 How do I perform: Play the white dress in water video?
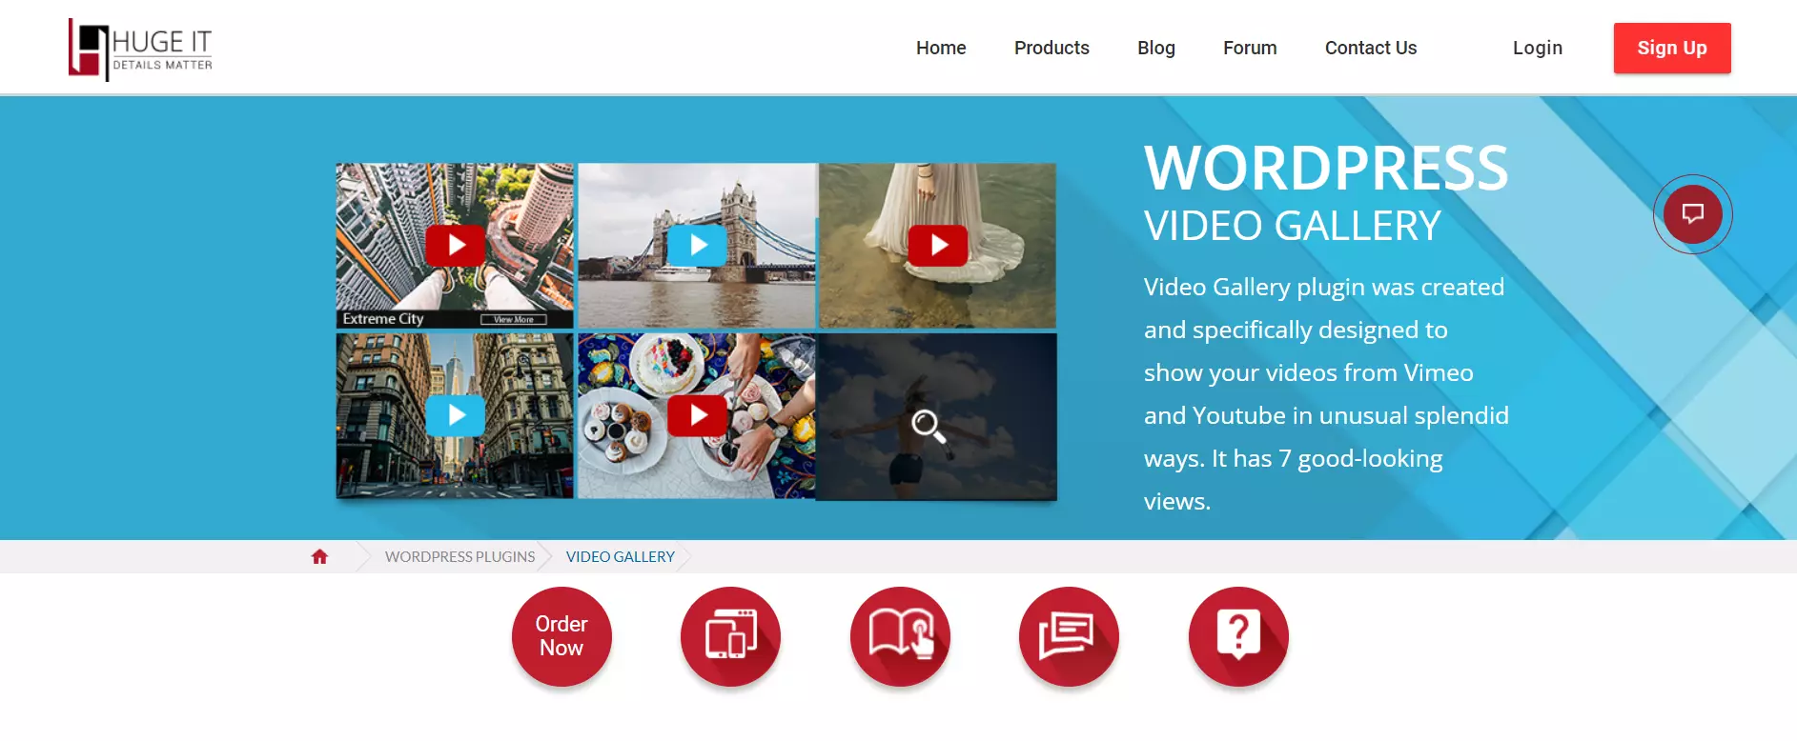pos(938,246)
